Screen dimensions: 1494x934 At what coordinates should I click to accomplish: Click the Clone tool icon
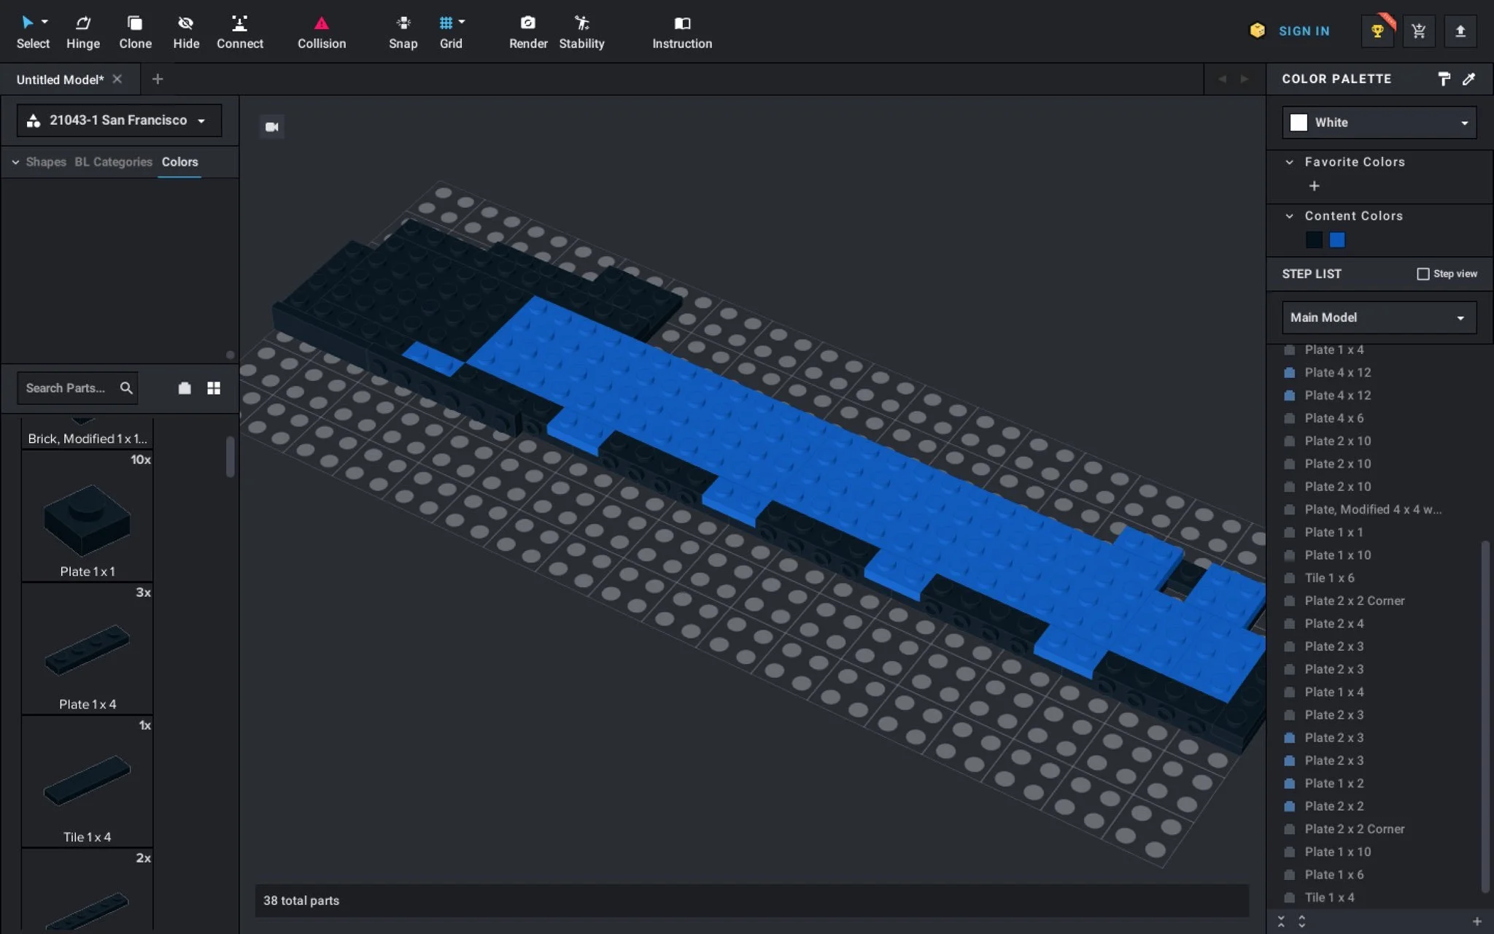coord(135,24)
